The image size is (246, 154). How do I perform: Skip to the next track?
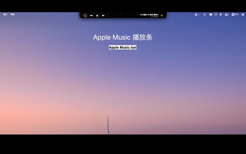[x=103, y=16]
